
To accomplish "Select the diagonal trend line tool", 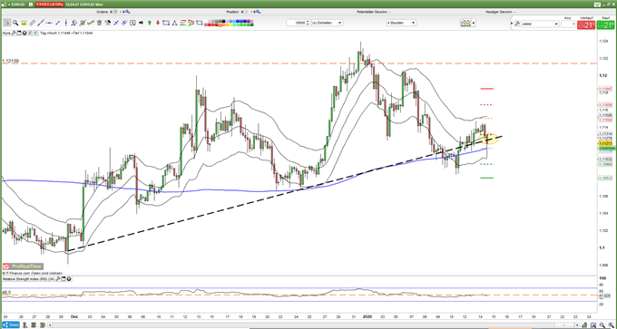I will coord(41,23).
